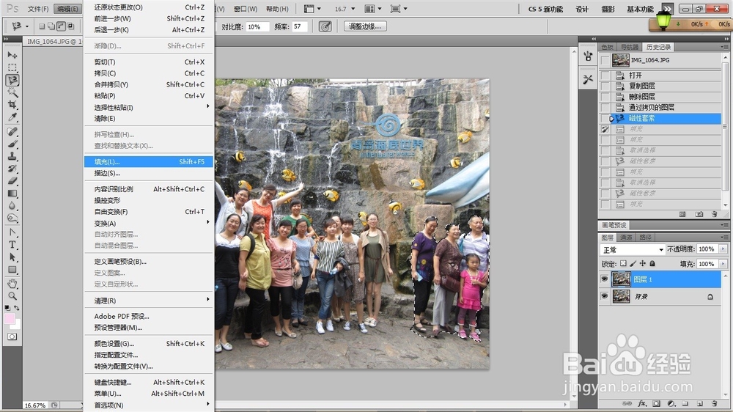Screen dimensions: 733x412
Task: Click the tablet pressure pen icon
Action: [325, 26]
